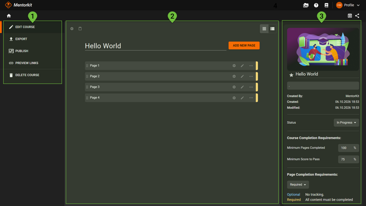Click the home icon
The image size is (366, 206).
coord(9,16)
